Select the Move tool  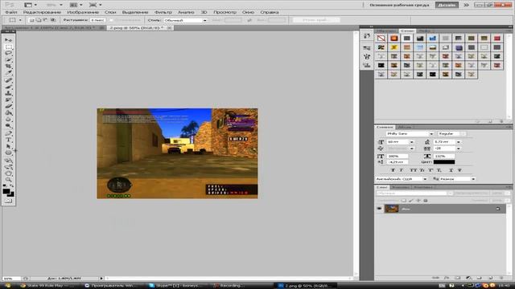click(x=9, y=40)
